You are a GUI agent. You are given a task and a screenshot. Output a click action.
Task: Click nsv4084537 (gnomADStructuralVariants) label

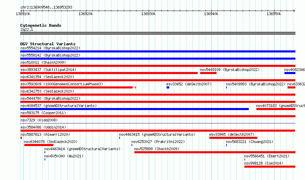click(59, 106)
